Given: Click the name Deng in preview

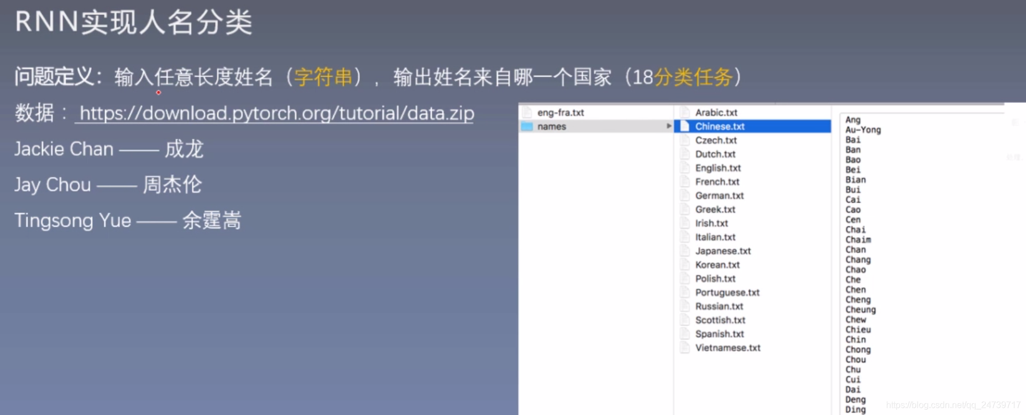Looking at the screenshot, I should tap(856, 400).
